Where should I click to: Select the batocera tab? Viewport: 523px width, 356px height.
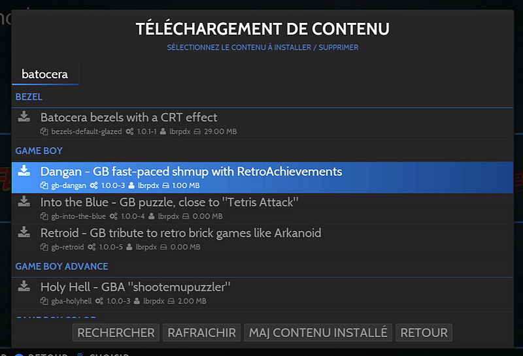[45, 74]
